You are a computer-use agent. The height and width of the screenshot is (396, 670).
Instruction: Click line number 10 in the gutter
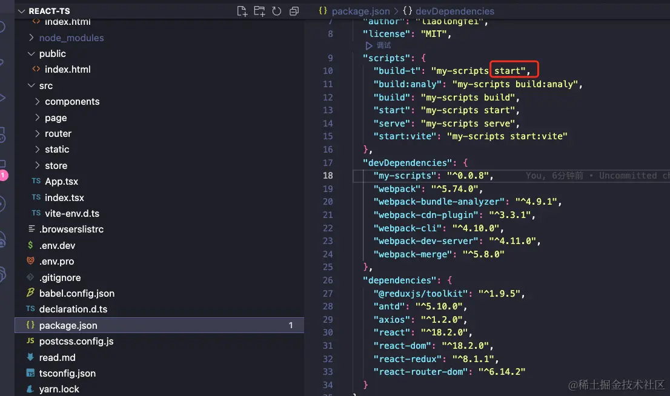point(328,71)
